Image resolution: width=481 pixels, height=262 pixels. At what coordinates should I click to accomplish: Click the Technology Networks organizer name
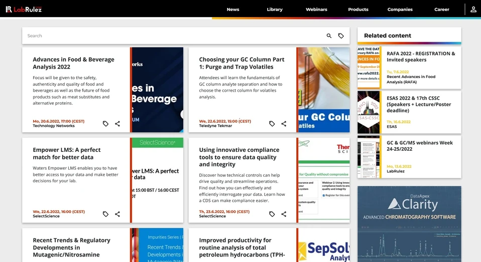pos(54,126)
